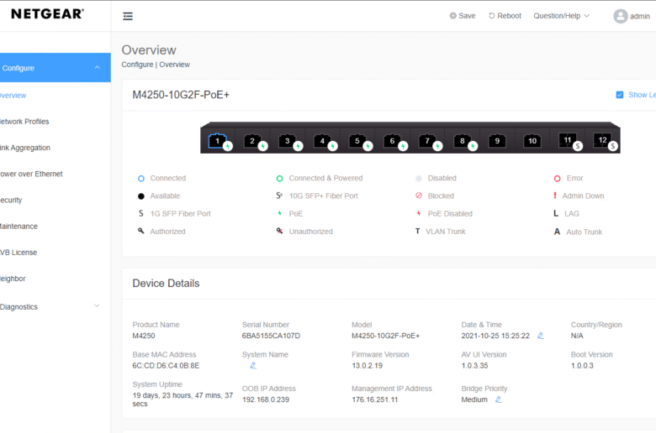Click the Configure breadcrumb link
Viewport: 656px width, 433px height.
coord(137,65)
